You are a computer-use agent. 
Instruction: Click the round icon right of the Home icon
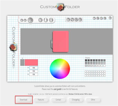point(98,18)
